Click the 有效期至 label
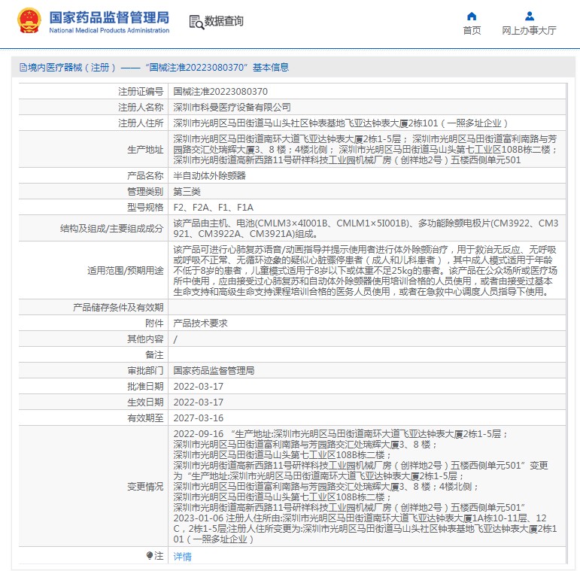The width and height of the screenshot is (580, 571). click(x=145, y=418)
